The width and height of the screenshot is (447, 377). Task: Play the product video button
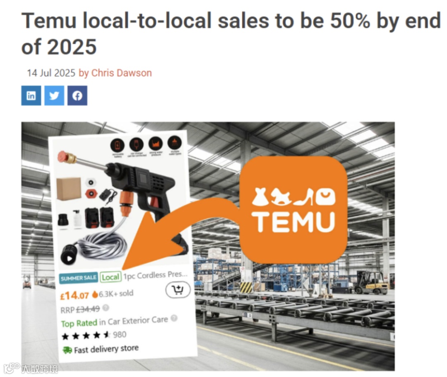69,259
